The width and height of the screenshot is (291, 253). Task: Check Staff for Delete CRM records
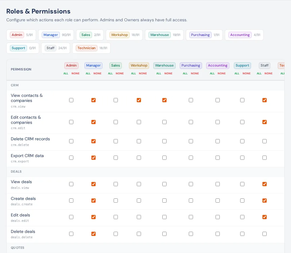pyautogui.click(x=265, y=141)
